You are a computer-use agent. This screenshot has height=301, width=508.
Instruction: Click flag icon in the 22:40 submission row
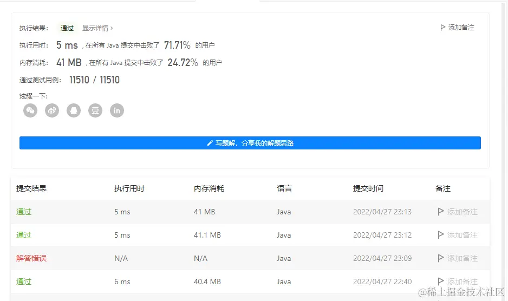tap(440, 281)
